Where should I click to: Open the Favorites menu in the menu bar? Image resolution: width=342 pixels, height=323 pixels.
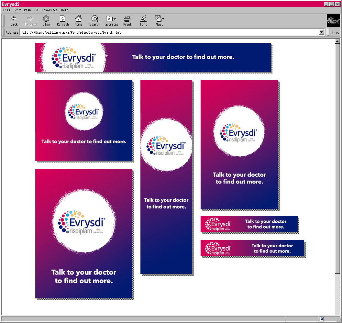[50, 10]
